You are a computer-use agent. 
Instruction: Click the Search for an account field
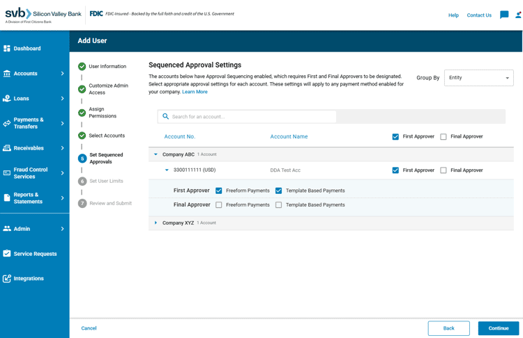point(247,117)
